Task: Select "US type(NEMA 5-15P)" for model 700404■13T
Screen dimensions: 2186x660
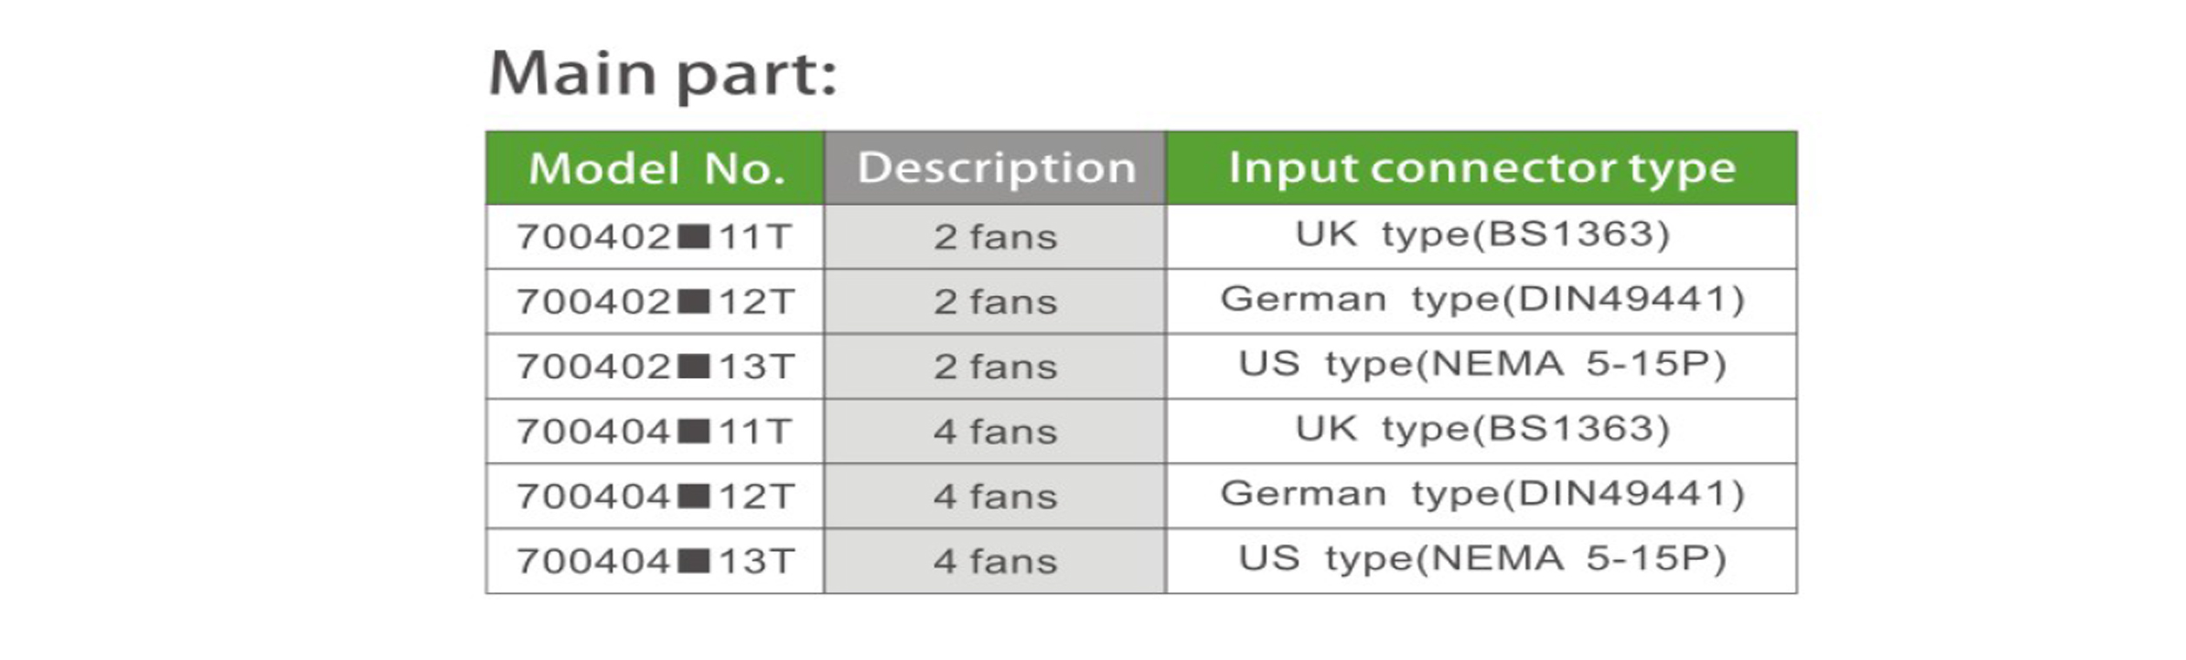Action: 1482,559
